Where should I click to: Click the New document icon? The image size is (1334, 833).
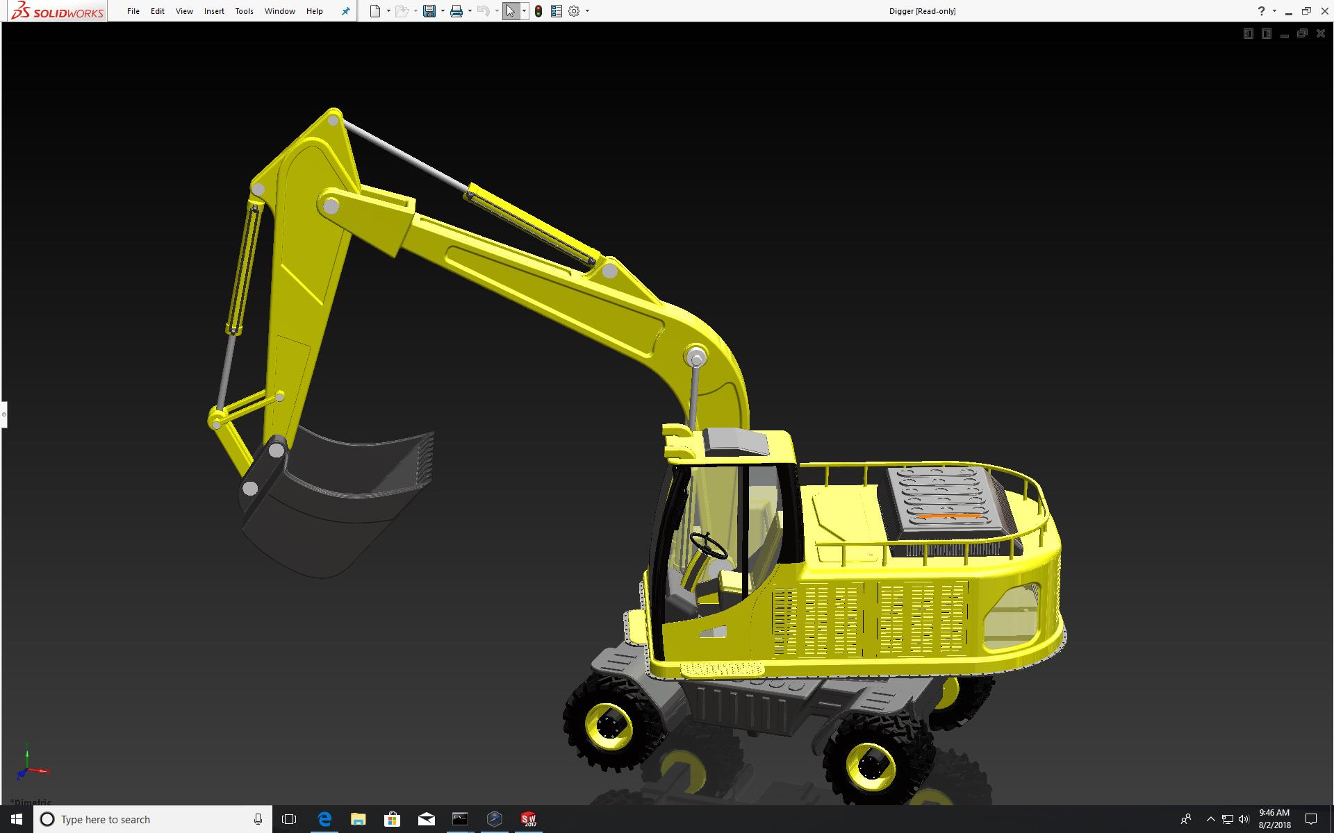click(x=375, y=11)
